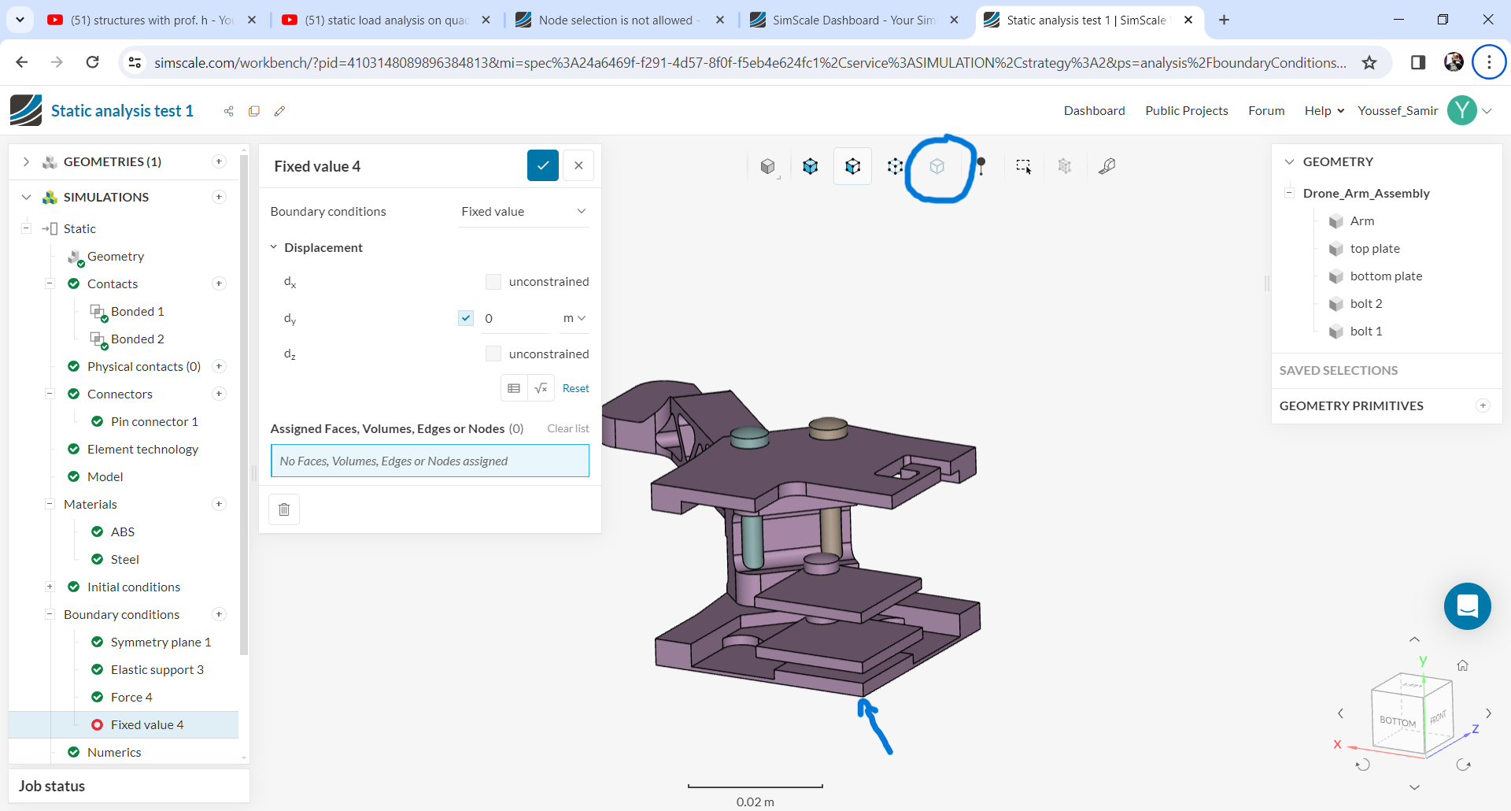Click the home view icon near orientation cube

(x=1462, y=665)
